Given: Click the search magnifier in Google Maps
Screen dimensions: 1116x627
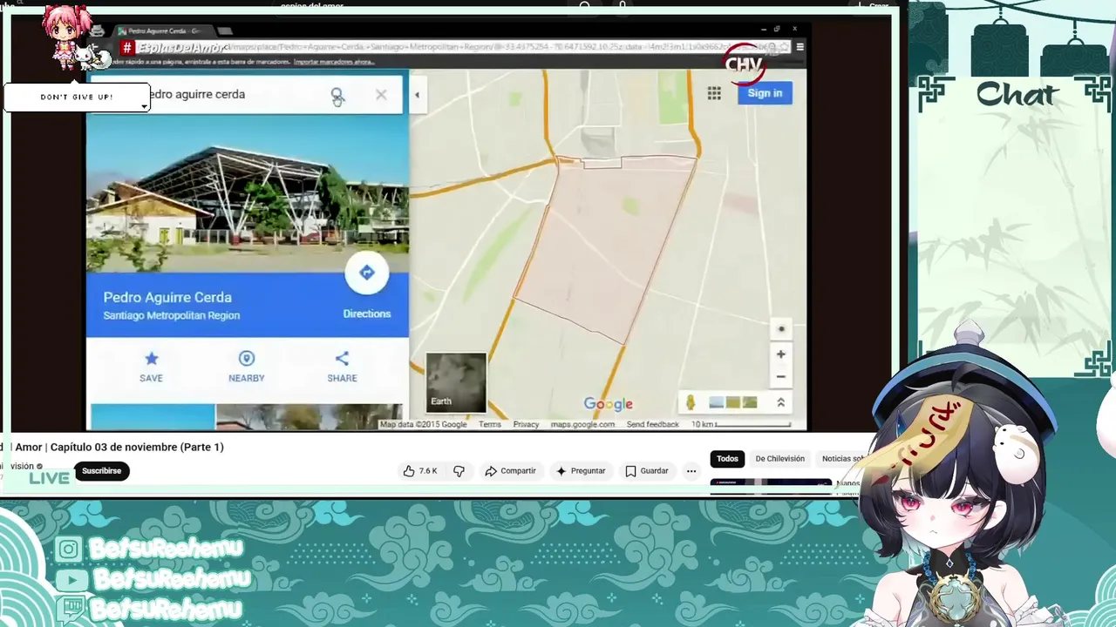Looking at the screenshot, I should click(x=337, y=95).
